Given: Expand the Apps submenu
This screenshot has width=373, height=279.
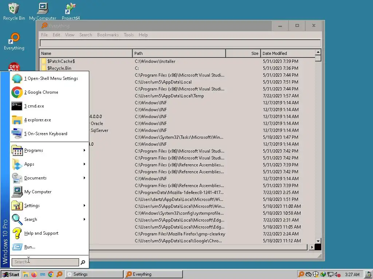Looking at the screenshot, I should [50, 164].
